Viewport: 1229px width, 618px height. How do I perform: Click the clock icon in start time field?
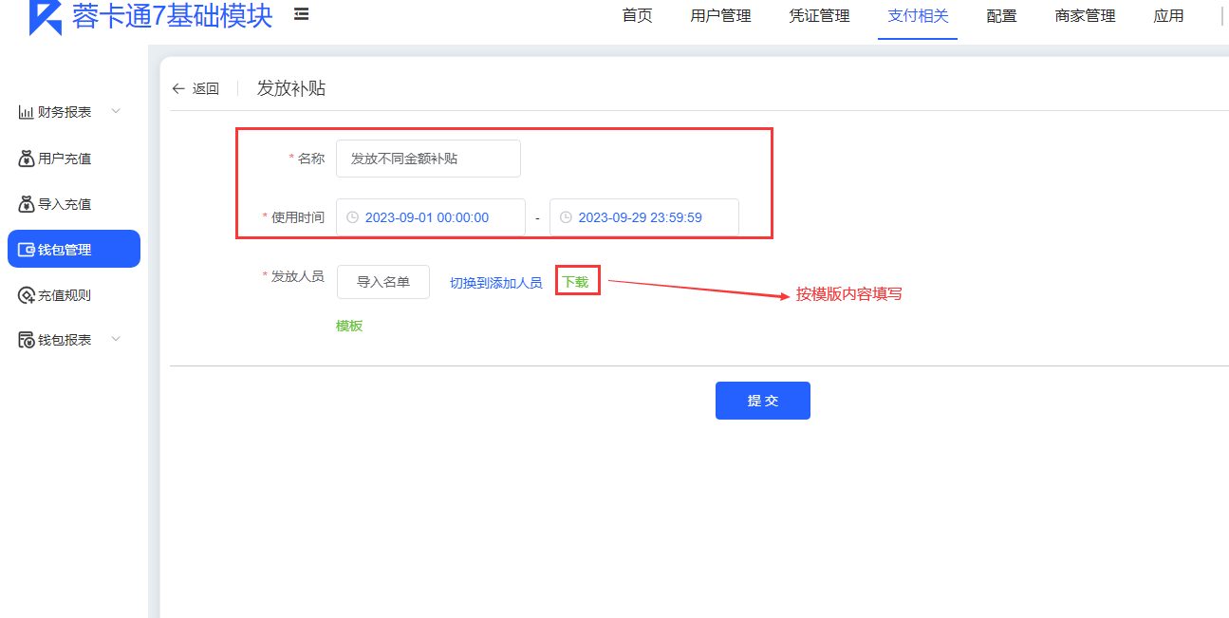(353, 217)
